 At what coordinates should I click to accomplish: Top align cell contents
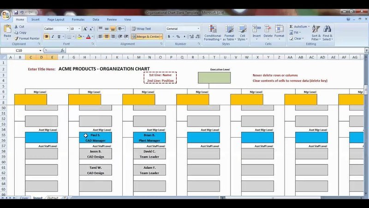coord(101,29)
